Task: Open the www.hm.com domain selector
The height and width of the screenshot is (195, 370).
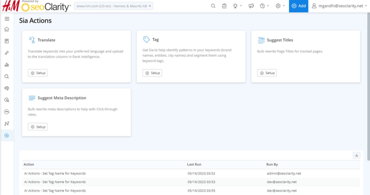Action: click(114, 6)
